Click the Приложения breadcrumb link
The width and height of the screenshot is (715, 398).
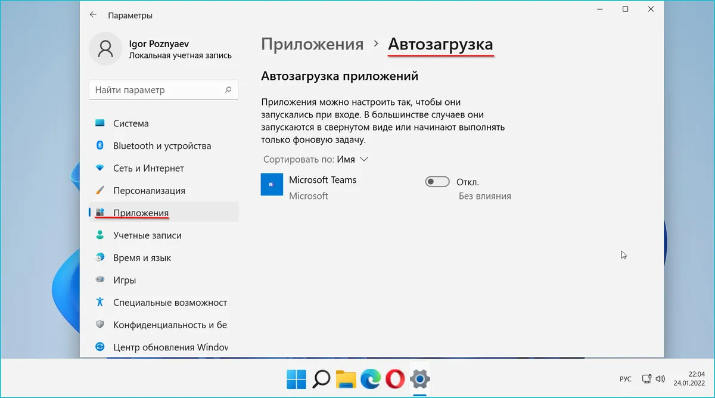[x=312, y=45]
